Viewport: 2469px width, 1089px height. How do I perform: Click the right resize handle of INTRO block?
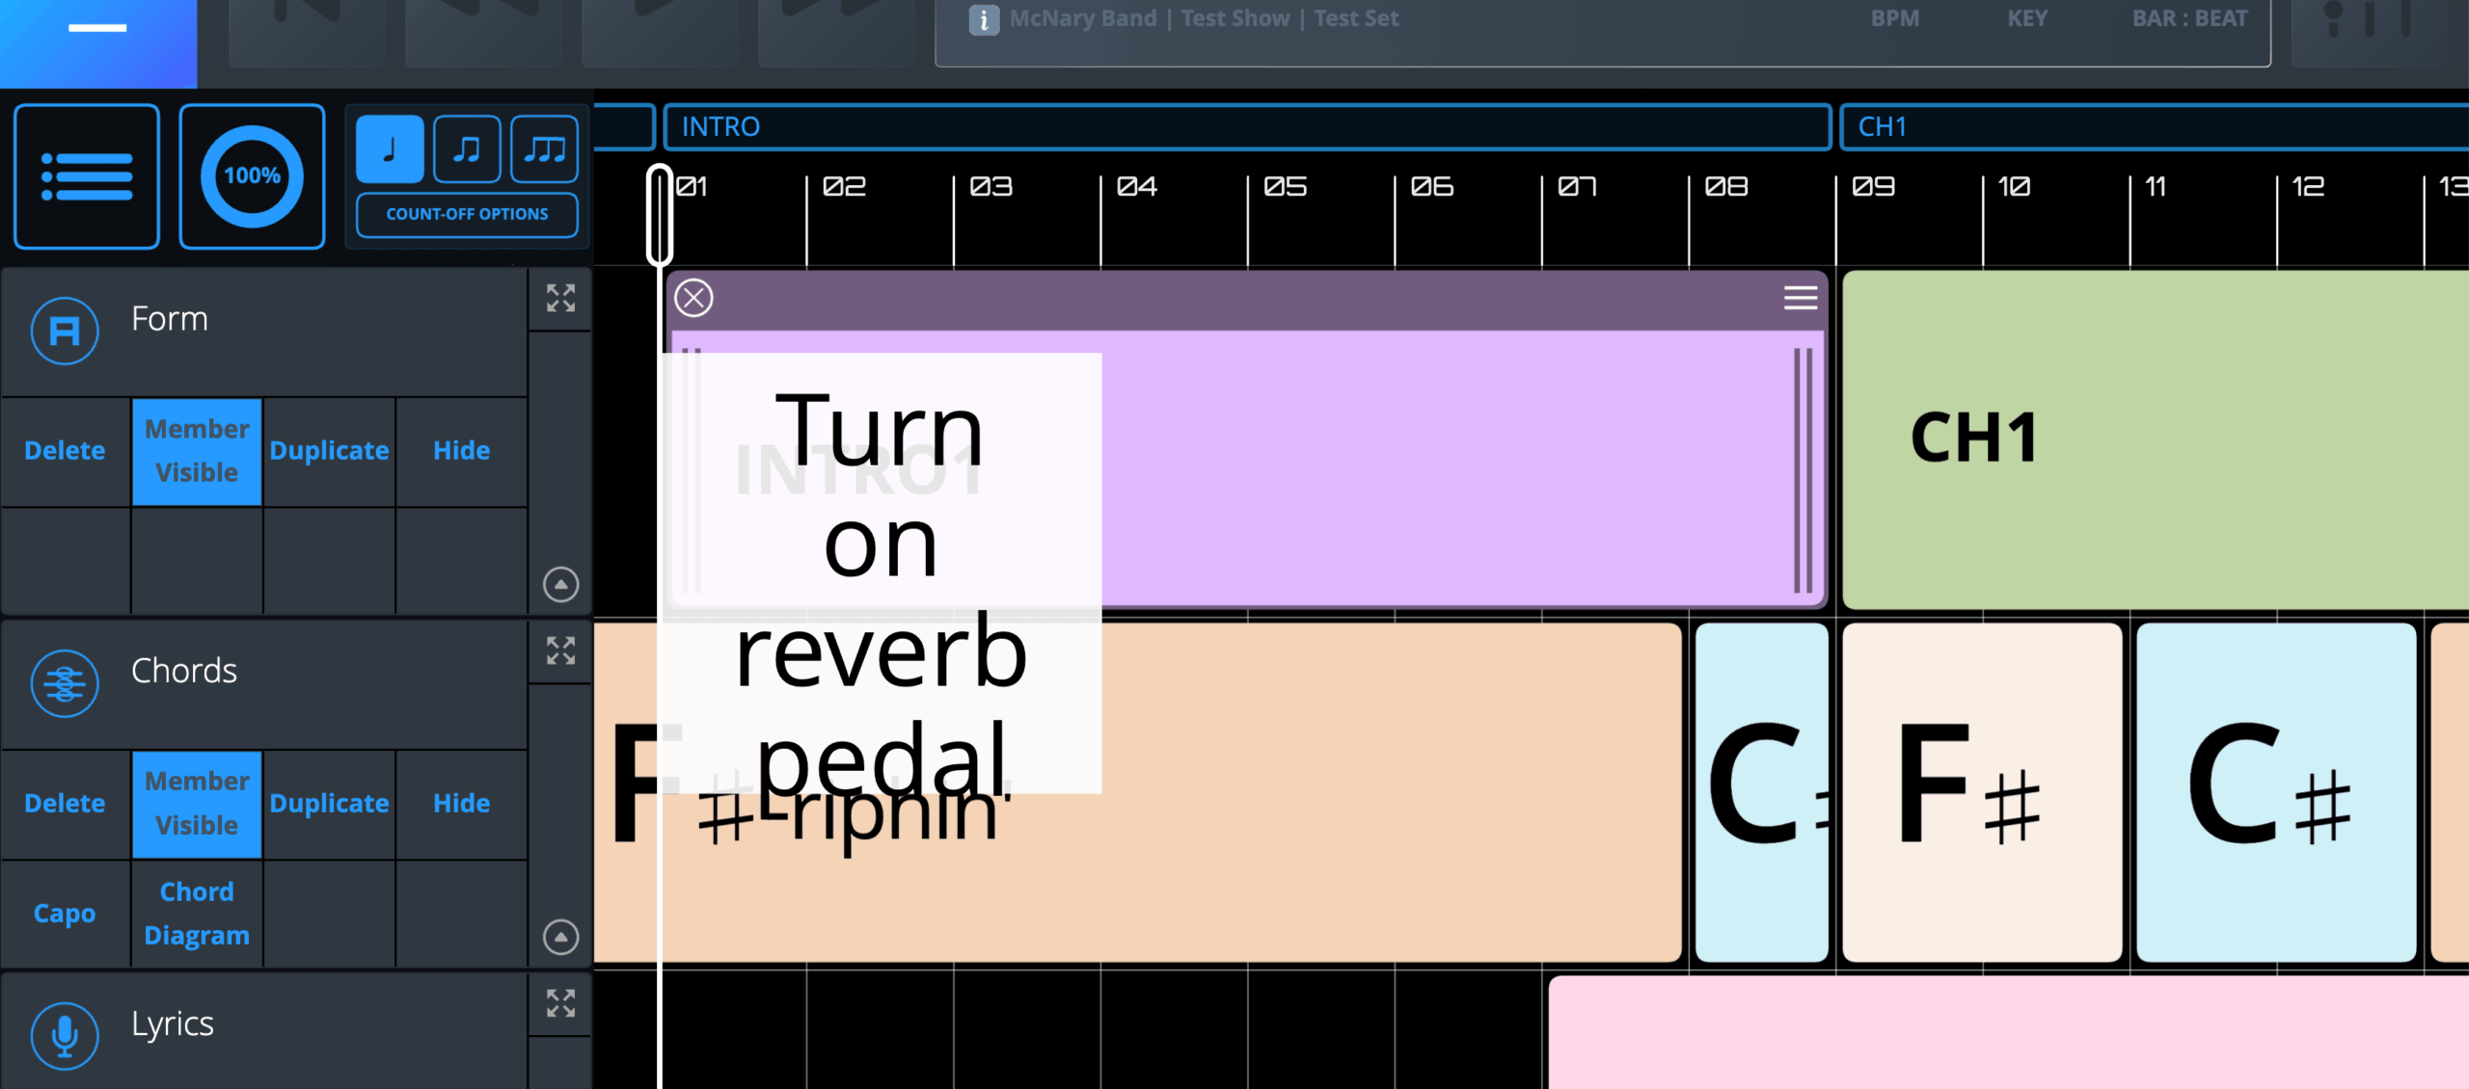pyautogui.click(x=1803, y=470)
